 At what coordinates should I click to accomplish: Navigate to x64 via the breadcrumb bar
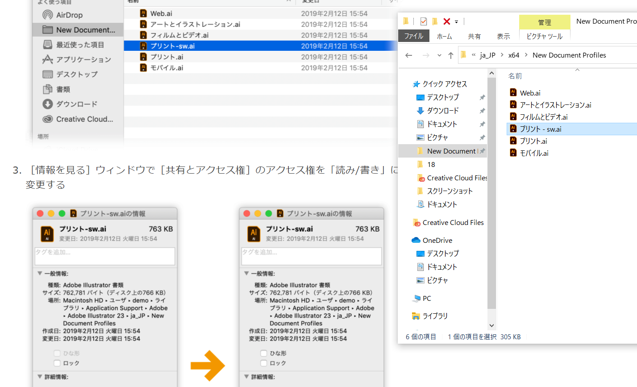click(513, 55)
